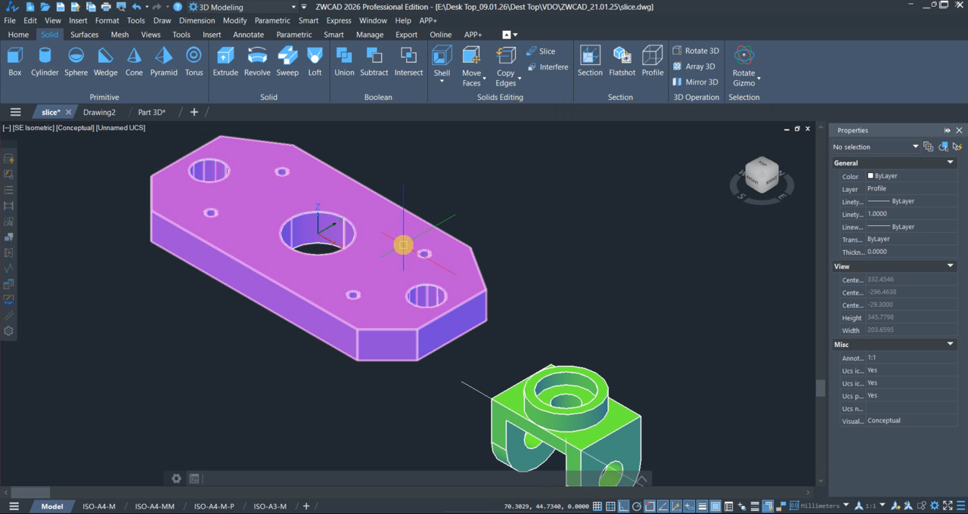This screenshot has height=514, width=968.
Task: Open the Dimension menu
Action: click(x=197, y=20)
